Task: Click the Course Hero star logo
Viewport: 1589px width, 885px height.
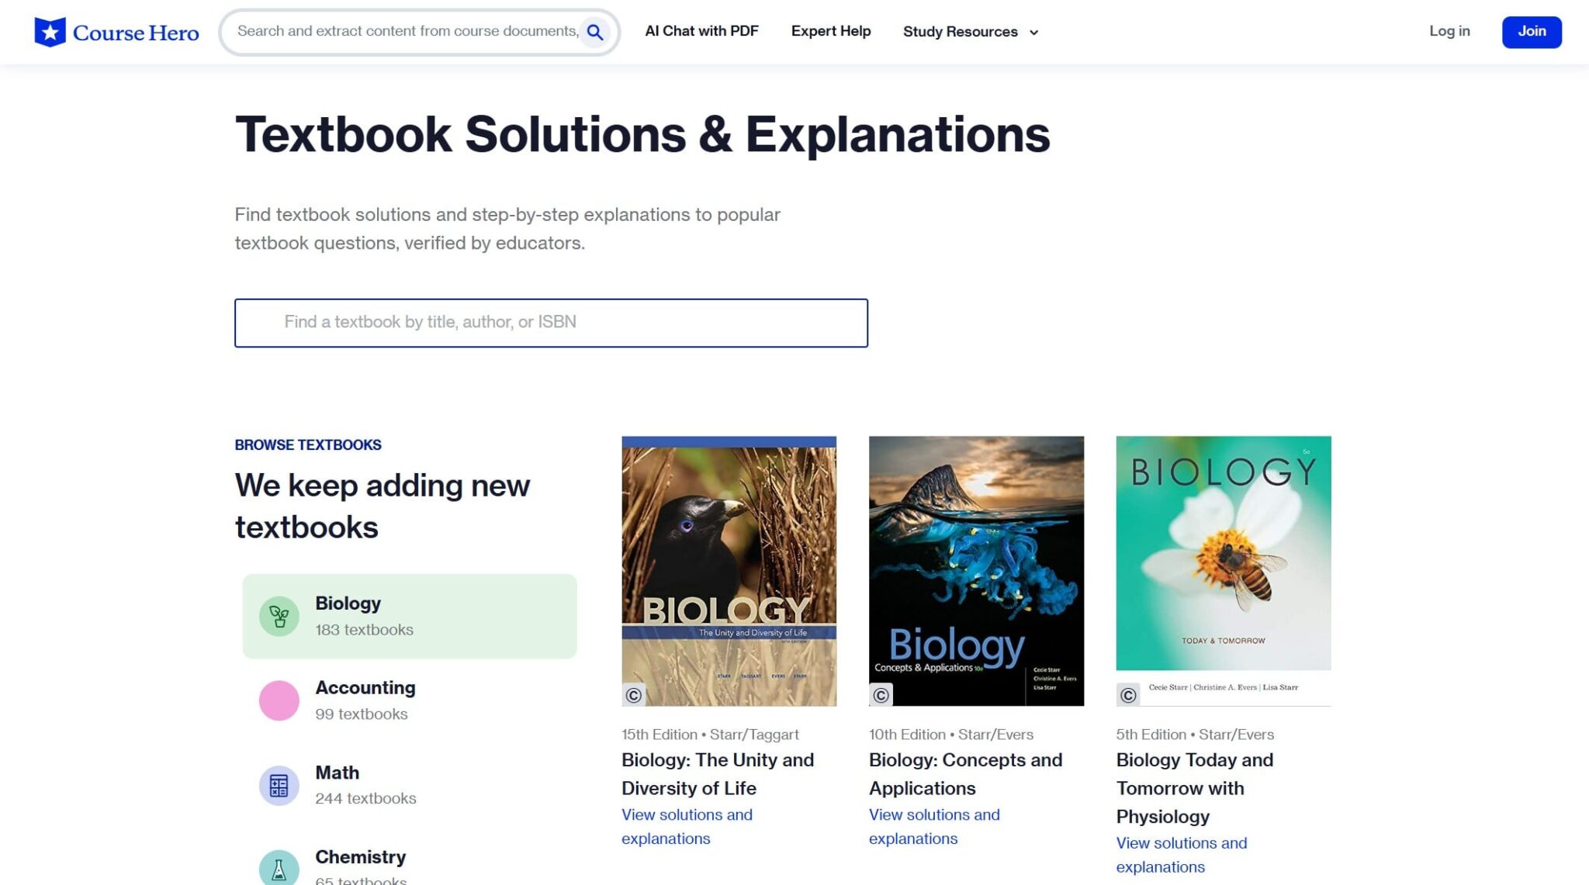Action: [50, 32]
